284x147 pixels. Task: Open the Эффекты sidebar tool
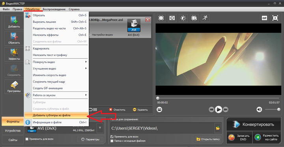(14, 54)
